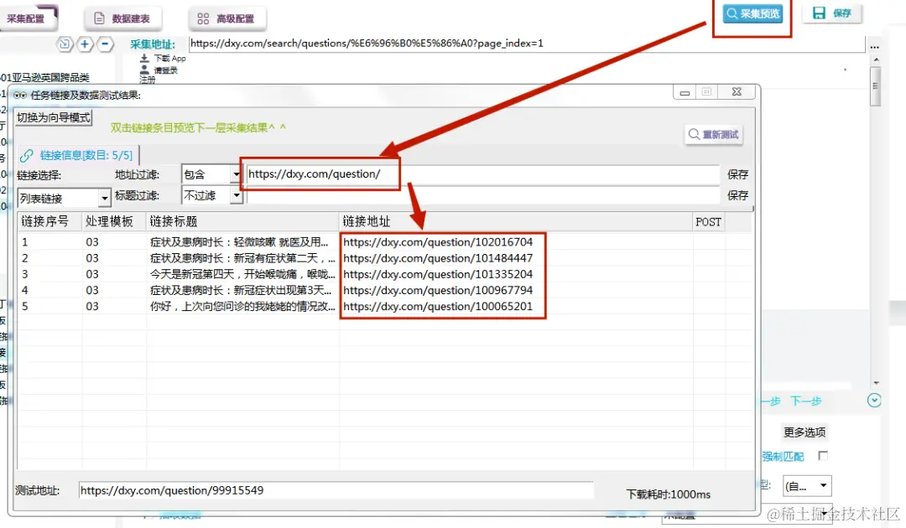Open the 高级配置 tab
The image size is (906, 528).
click(x=227, y=18)
